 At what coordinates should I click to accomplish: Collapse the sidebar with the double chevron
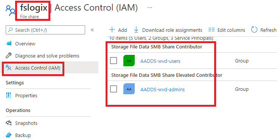(x=92, y=30)
